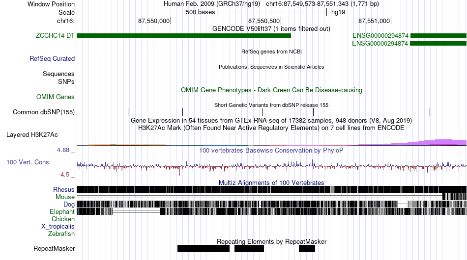Screen dimensions: 467x260
Task: Click the X_tropicalis species label
Action: click(x=58, y=227)
